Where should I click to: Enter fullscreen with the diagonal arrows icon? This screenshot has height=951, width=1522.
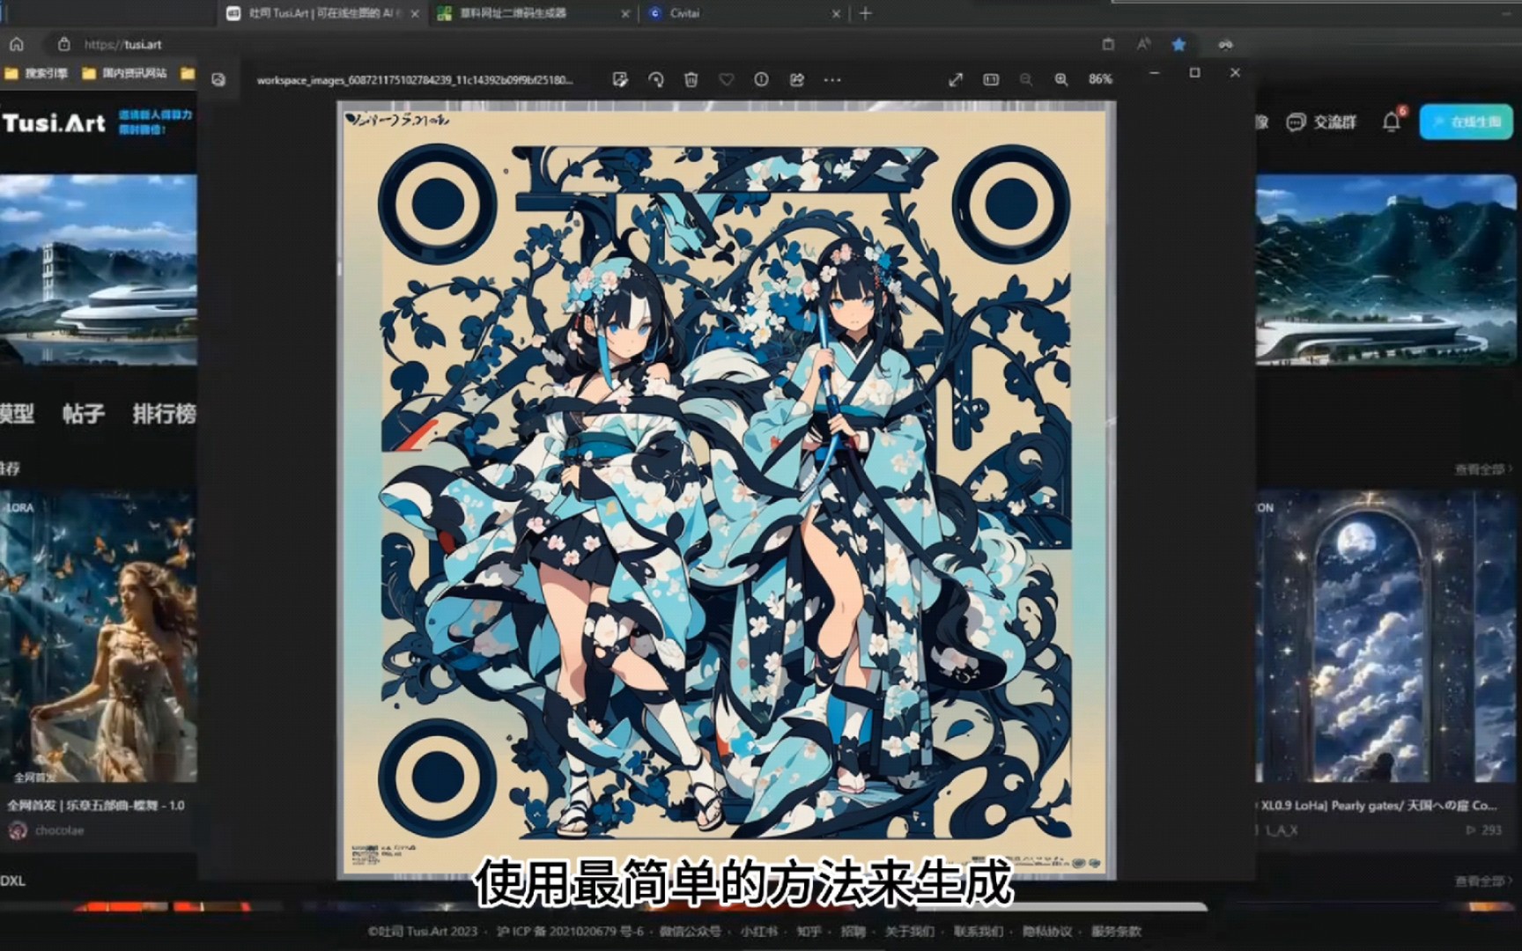[956, 79]
